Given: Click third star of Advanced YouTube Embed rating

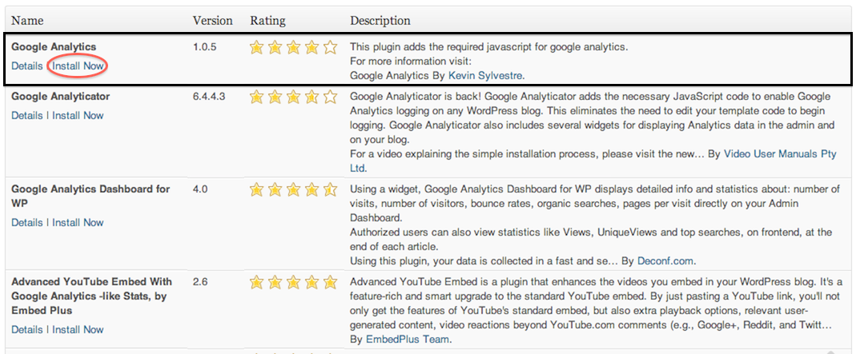Looking at the screenshot, I should tap(293, 283).
